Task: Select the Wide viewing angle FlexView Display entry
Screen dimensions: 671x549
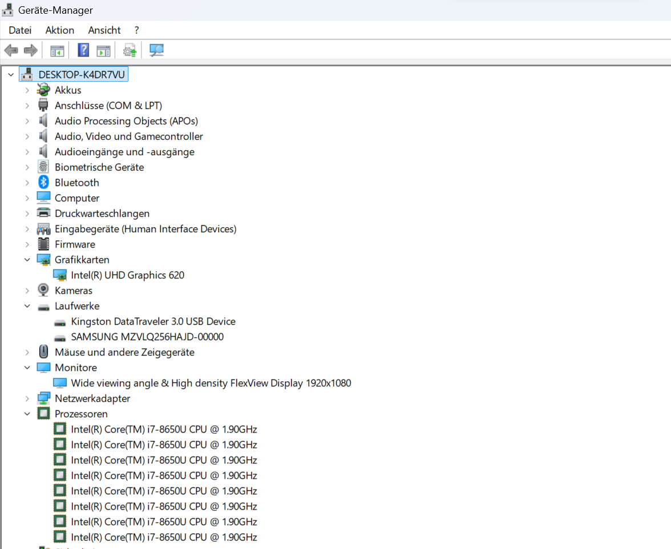Action: (211, 382)
